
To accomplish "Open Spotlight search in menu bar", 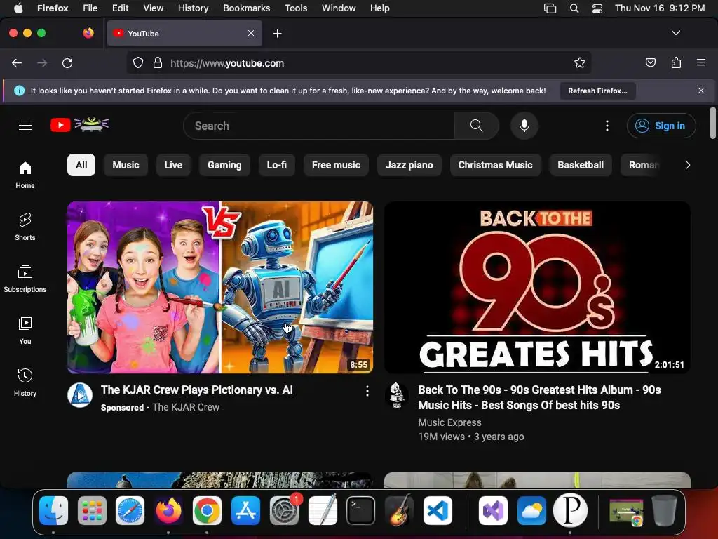I will click(574, 8).
